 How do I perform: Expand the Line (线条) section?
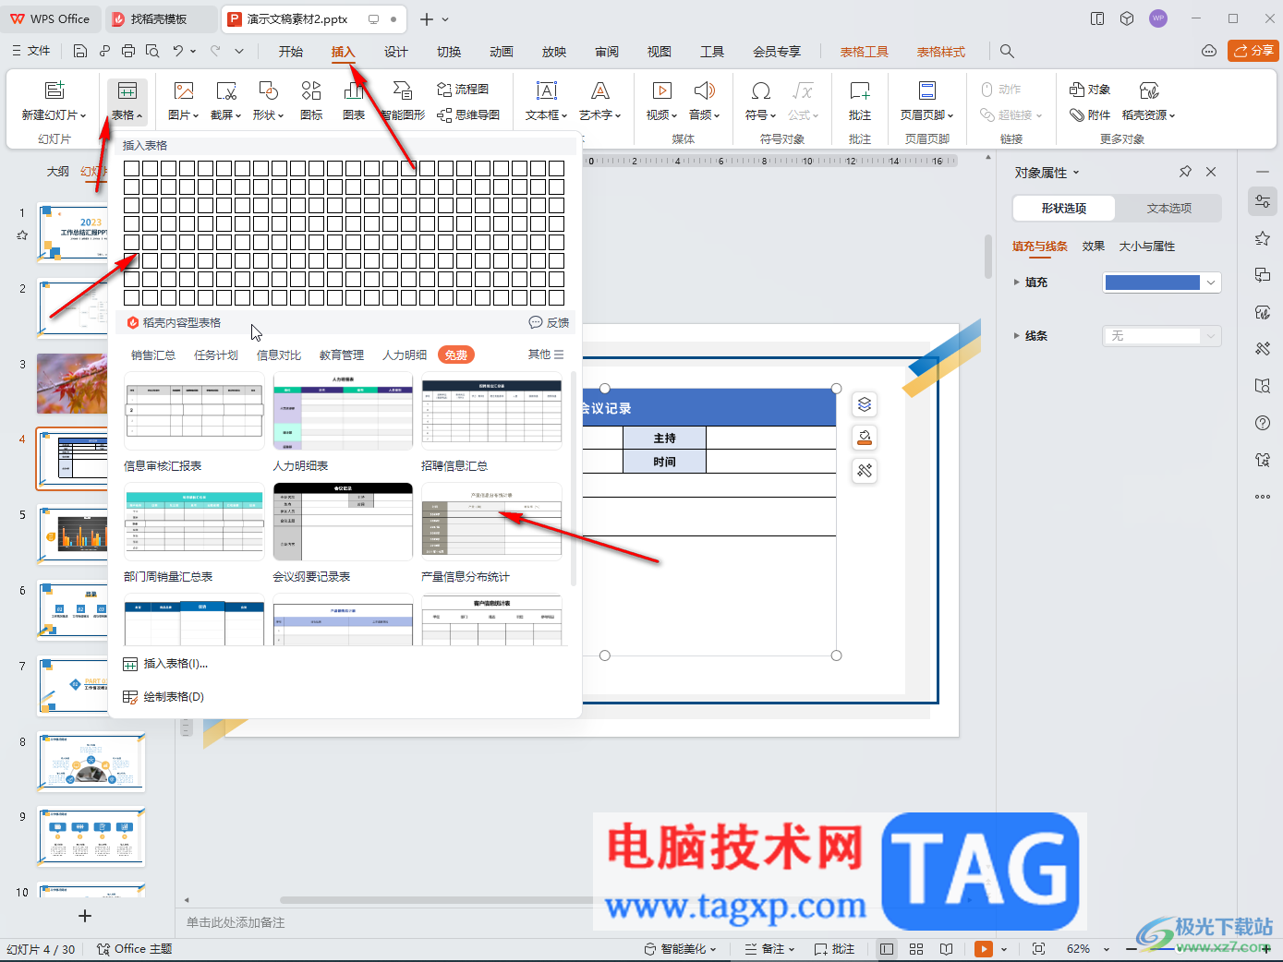[x=1017, y=336]
